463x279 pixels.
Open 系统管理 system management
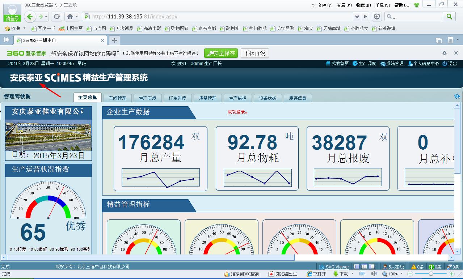pyautogui.click(x=392, y=64)
